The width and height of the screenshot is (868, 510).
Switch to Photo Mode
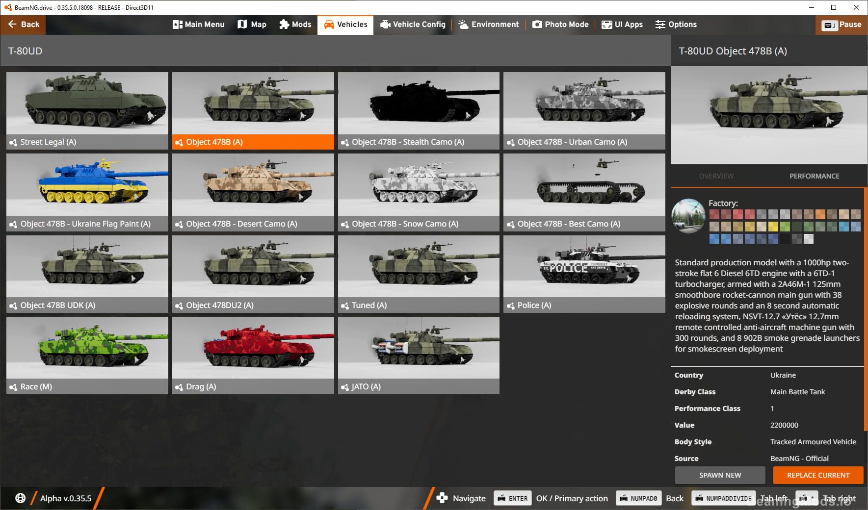pos(560,25)
